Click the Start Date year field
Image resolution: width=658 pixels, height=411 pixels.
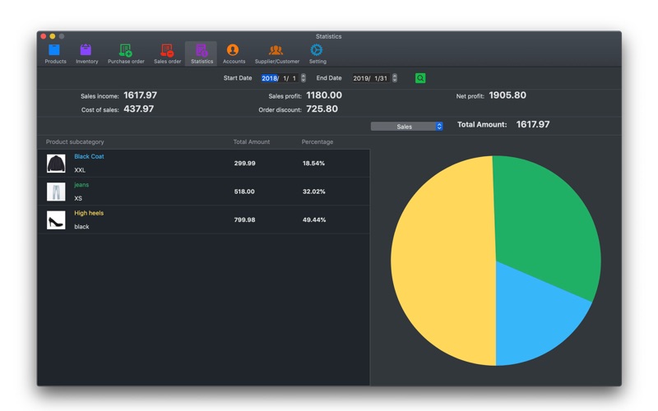click(269, 78)
